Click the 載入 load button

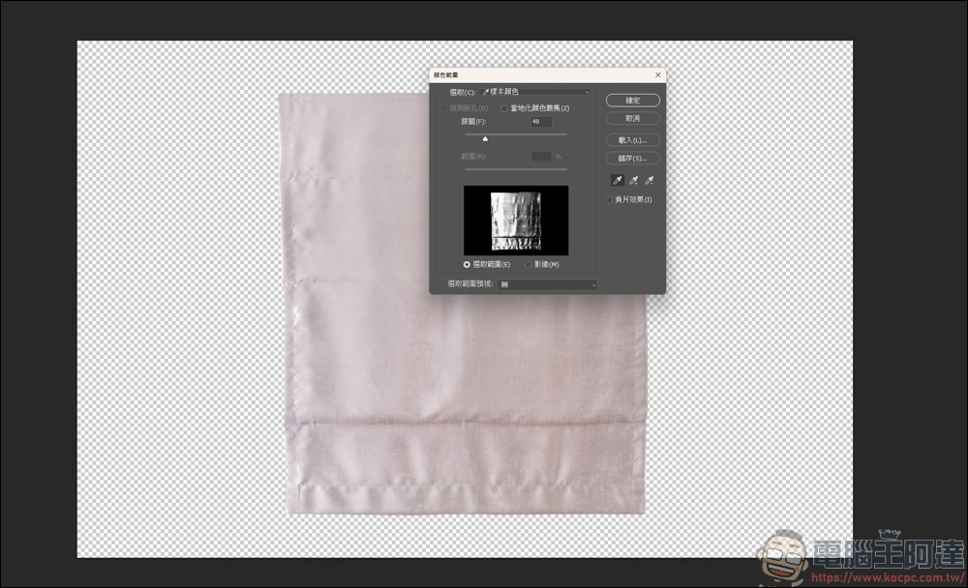(x=632, y=140)
